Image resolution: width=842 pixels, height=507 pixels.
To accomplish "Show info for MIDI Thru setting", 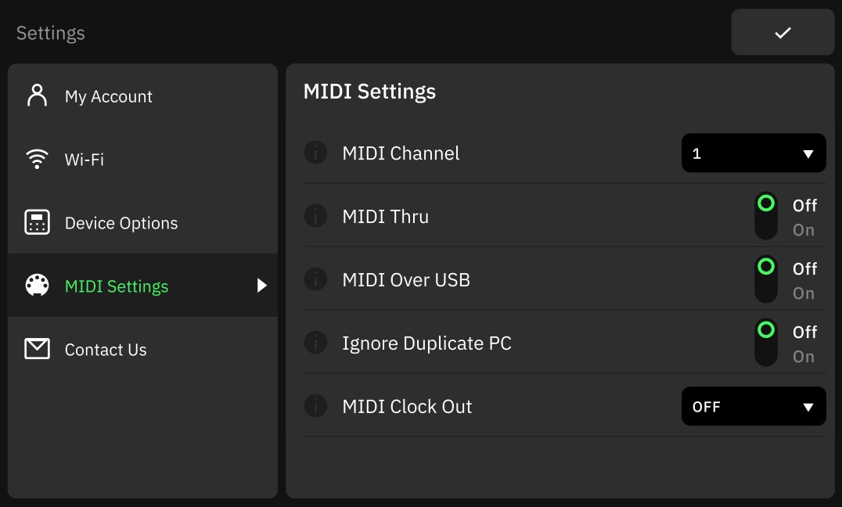I will tap(316, 216).
